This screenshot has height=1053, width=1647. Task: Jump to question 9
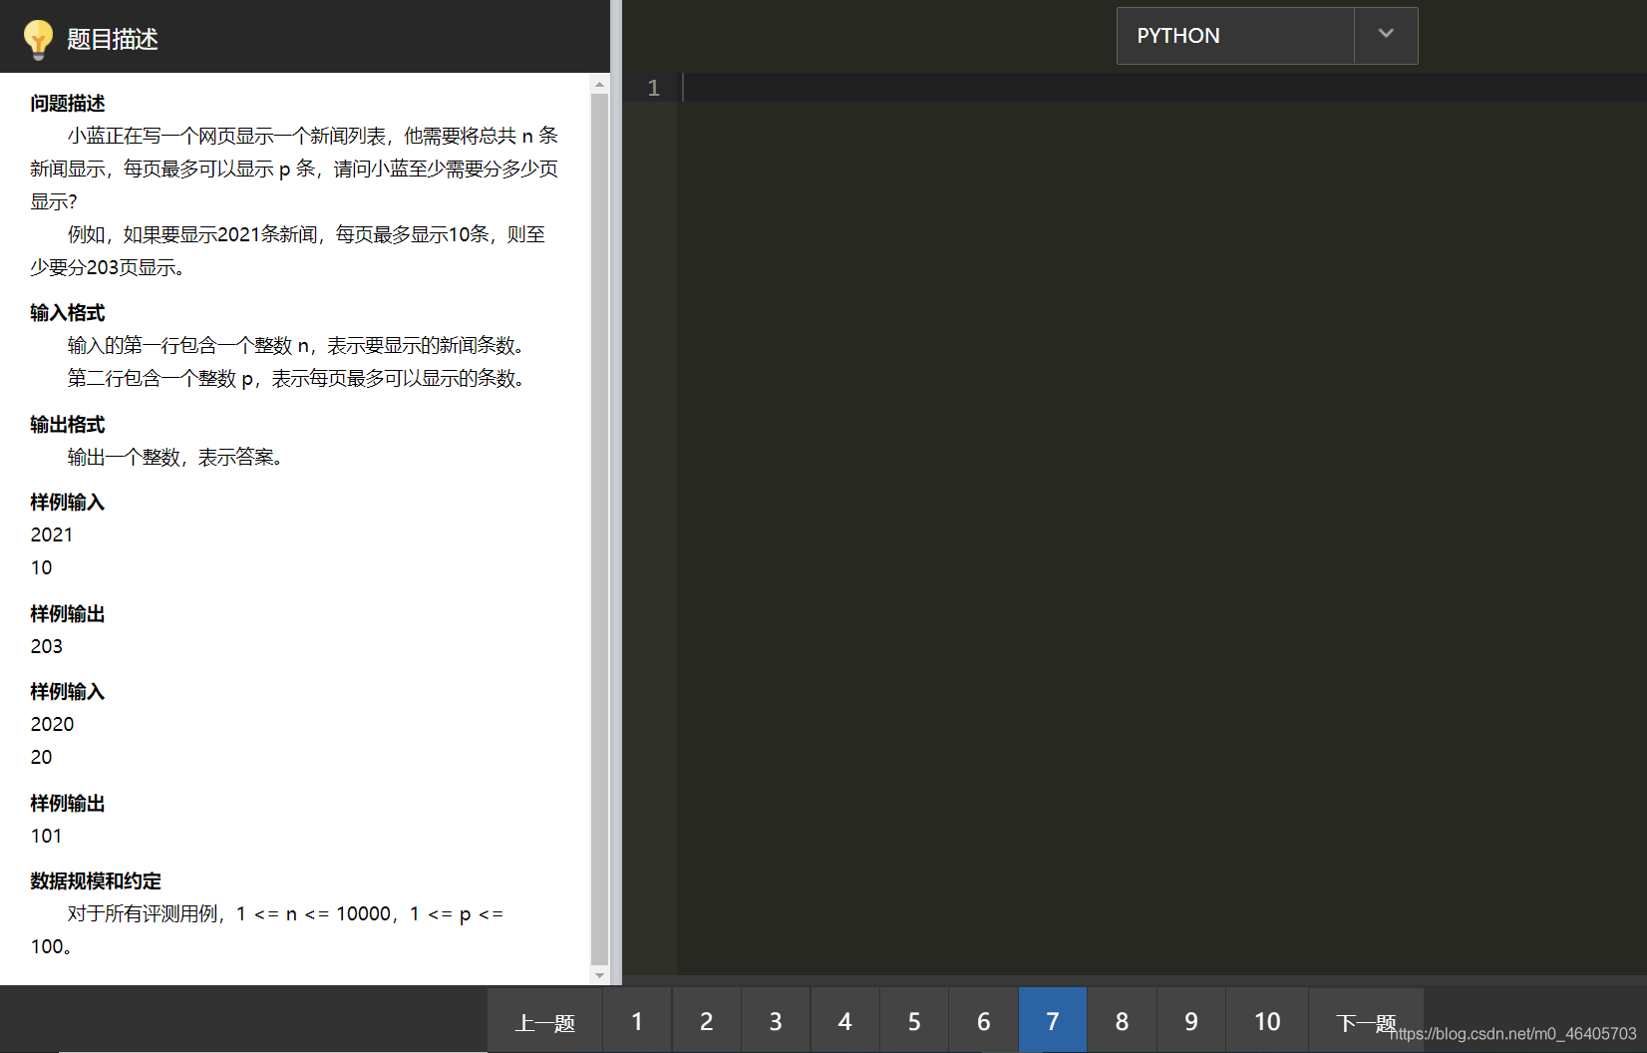click(1191, 1021)
